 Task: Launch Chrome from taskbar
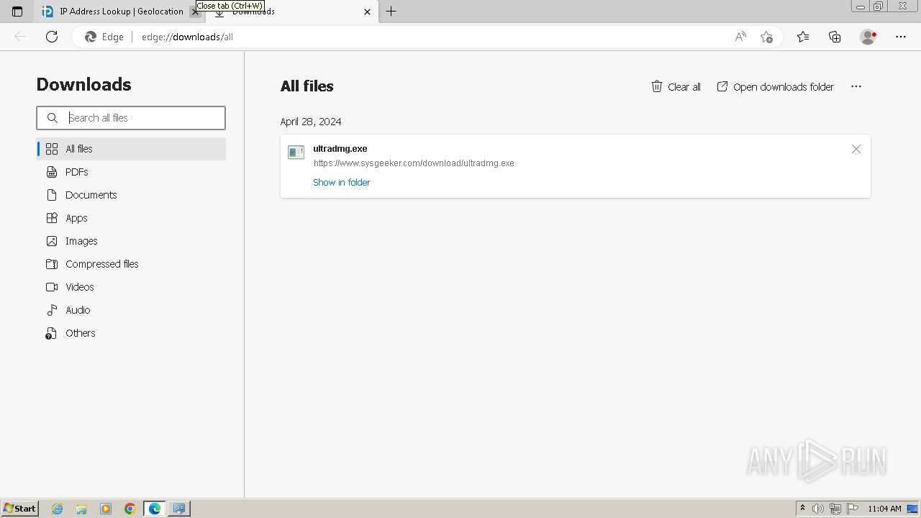[x=130, y=509]
